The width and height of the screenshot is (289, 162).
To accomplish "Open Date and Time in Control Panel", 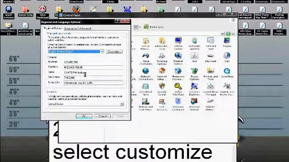I will [211, 44].
